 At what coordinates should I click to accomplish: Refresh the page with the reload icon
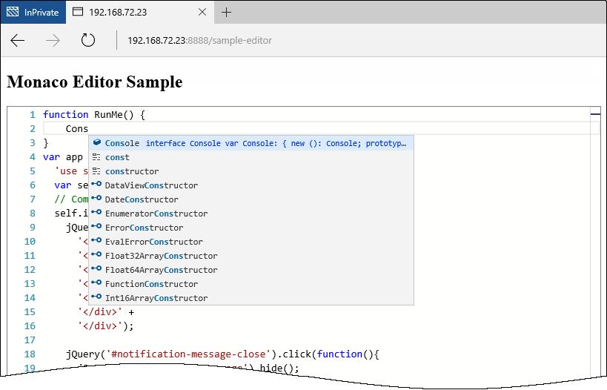click(88, 40)
